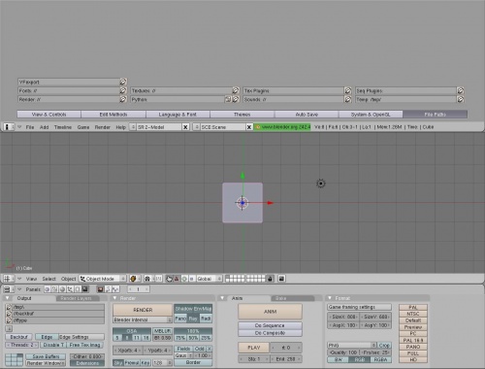
Task: Open the Blender Internal renderer dropdown
Action: [x=143, y=319]
